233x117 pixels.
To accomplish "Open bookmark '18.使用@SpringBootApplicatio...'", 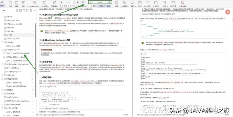I will point(18,101).
